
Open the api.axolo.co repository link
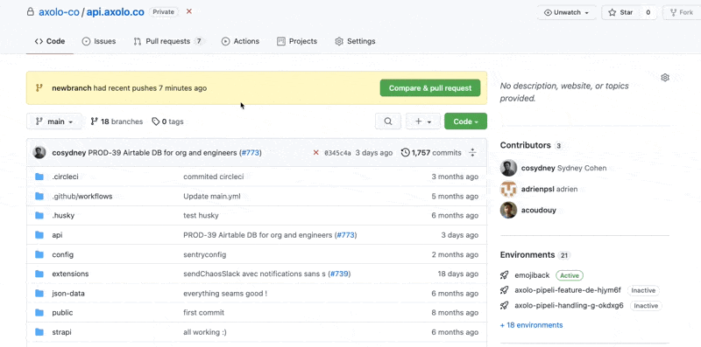tap(116, 12)
